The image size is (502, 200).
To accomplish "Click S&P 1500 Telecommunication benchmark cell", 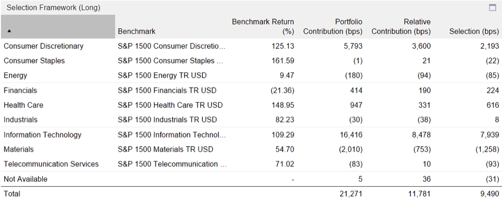I will (172, 164).
